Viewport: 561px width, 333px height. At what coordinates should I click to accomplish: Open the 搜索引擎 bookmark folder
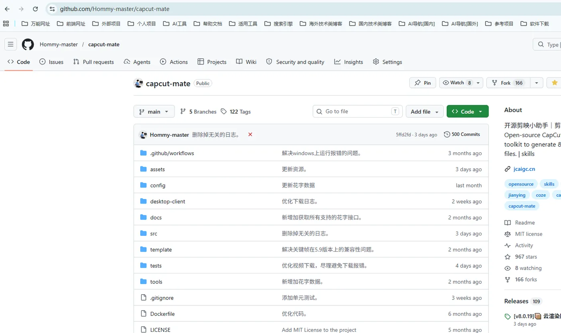coord(278,24)
